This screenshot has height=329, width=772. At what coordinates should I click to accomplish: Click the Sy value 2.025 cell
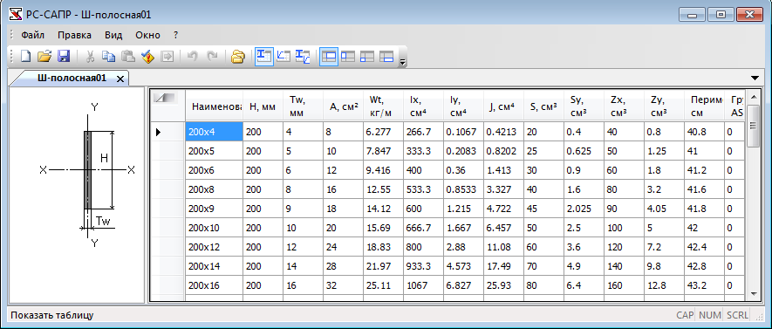(584, 209)
